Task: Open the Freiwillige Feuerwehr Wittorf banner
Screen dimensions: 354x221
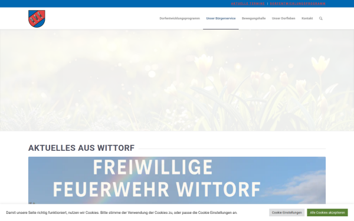Action: click(177, 180)
